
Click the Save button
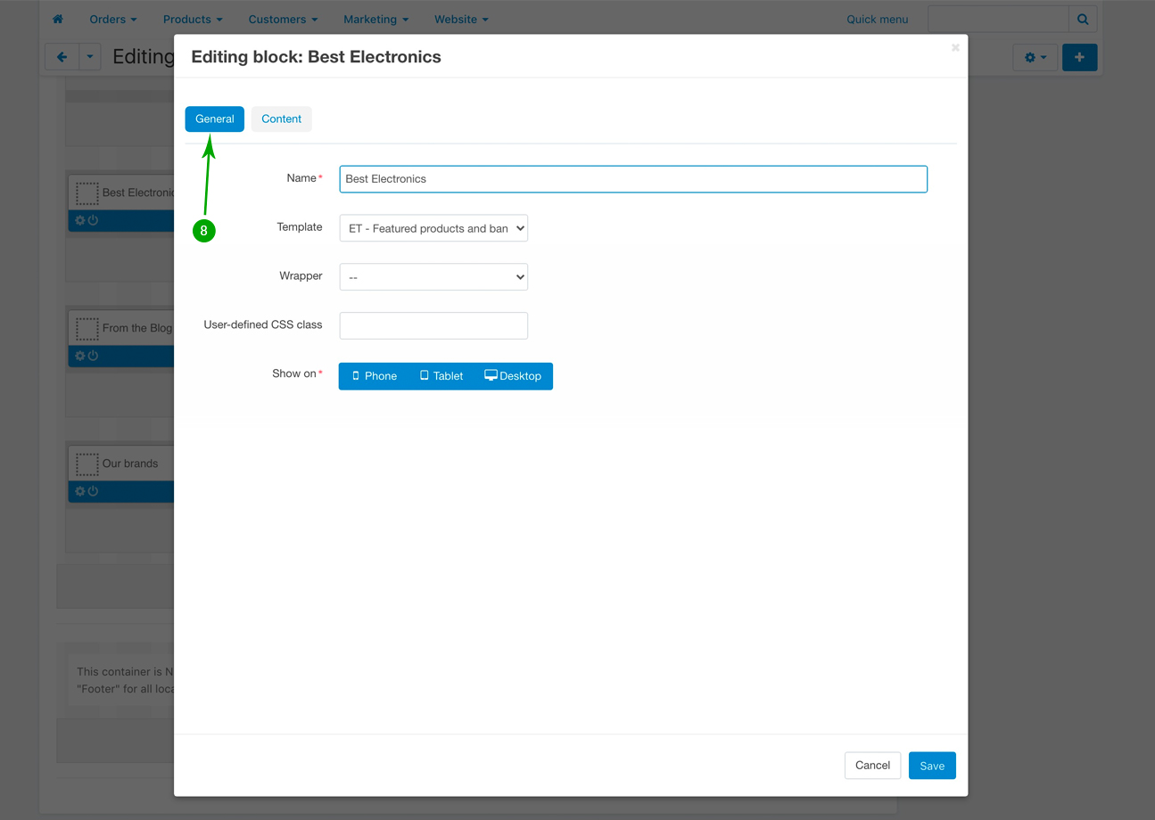point(932,766)
